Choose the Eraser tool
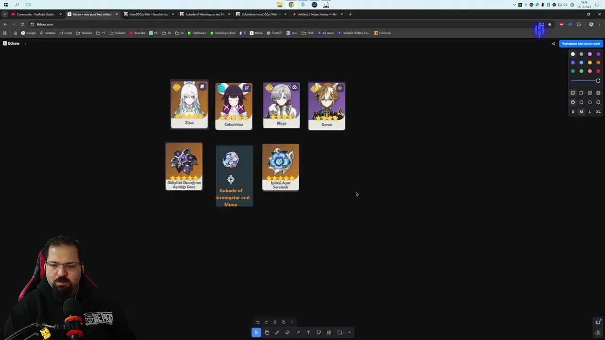This screenshot has width=605, height=340. point(287,332)
